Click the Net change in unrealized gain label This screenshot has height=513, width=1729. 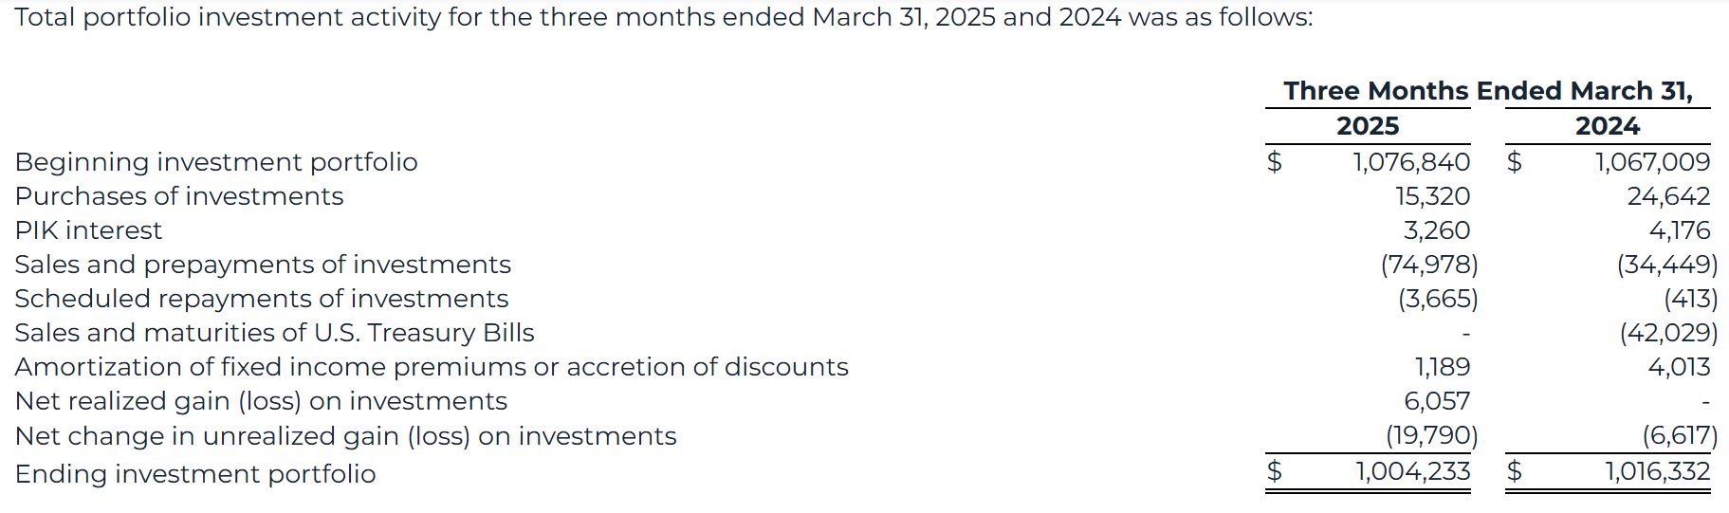[345, 436]
